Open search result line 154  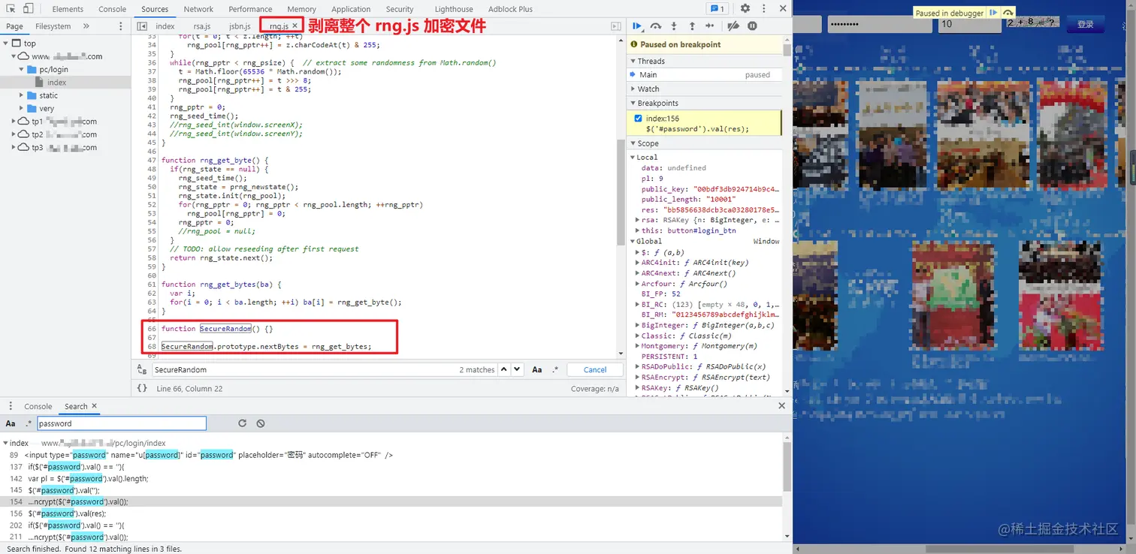pos(391,501)
